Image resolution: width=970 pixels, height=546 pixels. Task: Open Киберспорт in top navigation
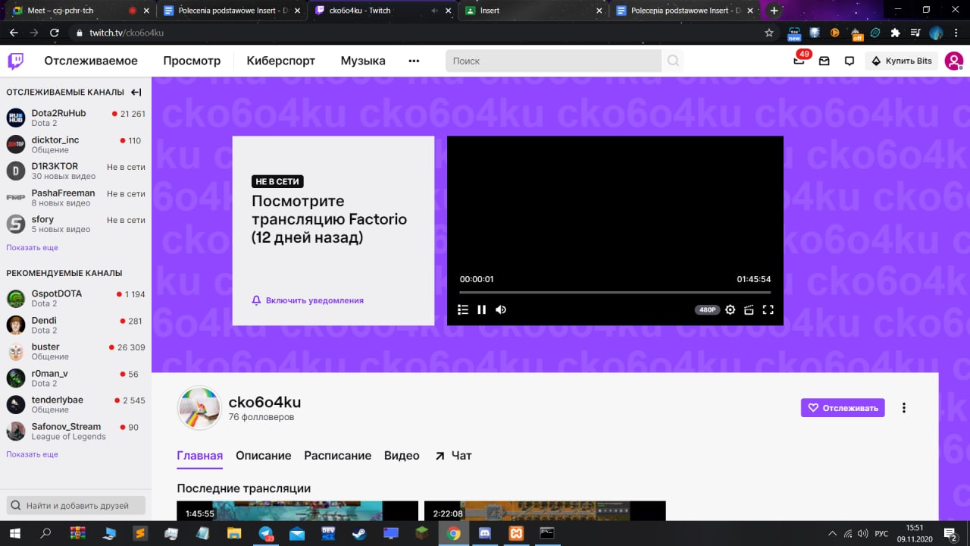point(280,61)
